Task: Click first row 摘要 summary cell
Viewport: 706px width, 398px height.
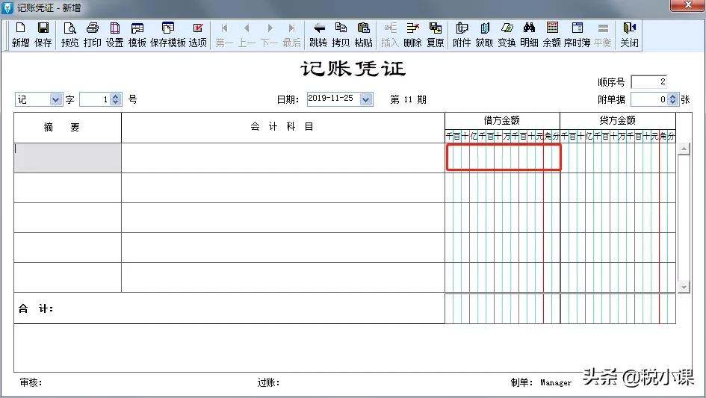Action: tap(67, 158)
